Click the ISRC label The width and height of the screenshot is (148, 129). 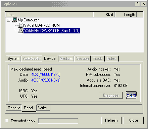tap(23, 91)
